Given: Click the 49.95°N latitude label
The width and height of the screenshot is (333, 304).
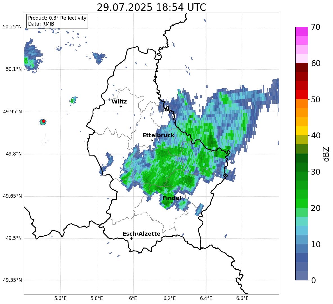Looking at the screenshot, I should click(12, 111).
